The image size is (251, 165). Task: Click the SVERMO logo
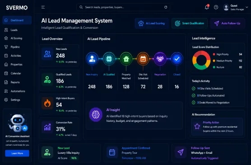pyautogui.click(x=17, y=8)
